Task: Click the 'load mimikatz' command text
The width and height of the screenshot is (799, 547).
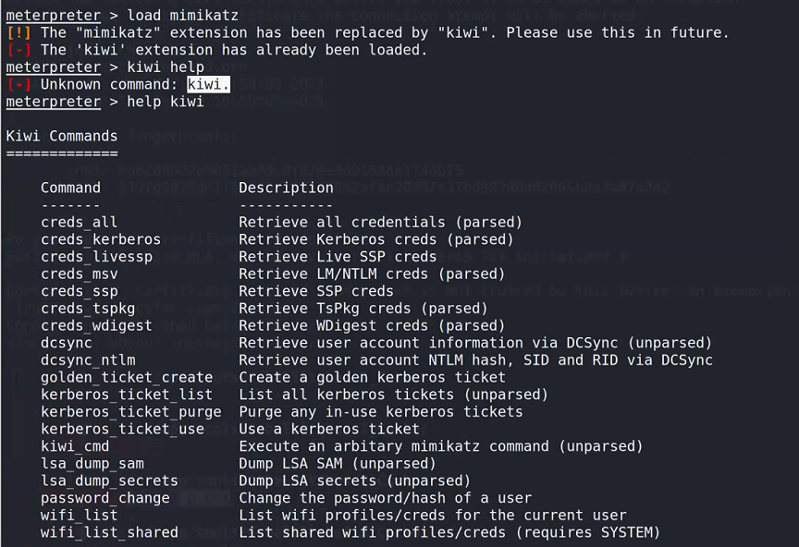Action: (182, 16)
